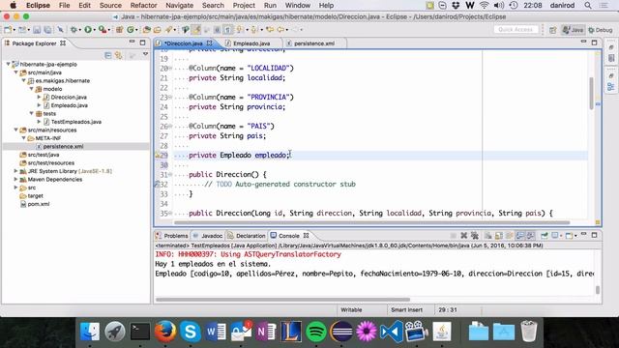Open the Project menu
The width and height of the screenshot is (619, 348).
pyautogui.click(x=244, y=6)
